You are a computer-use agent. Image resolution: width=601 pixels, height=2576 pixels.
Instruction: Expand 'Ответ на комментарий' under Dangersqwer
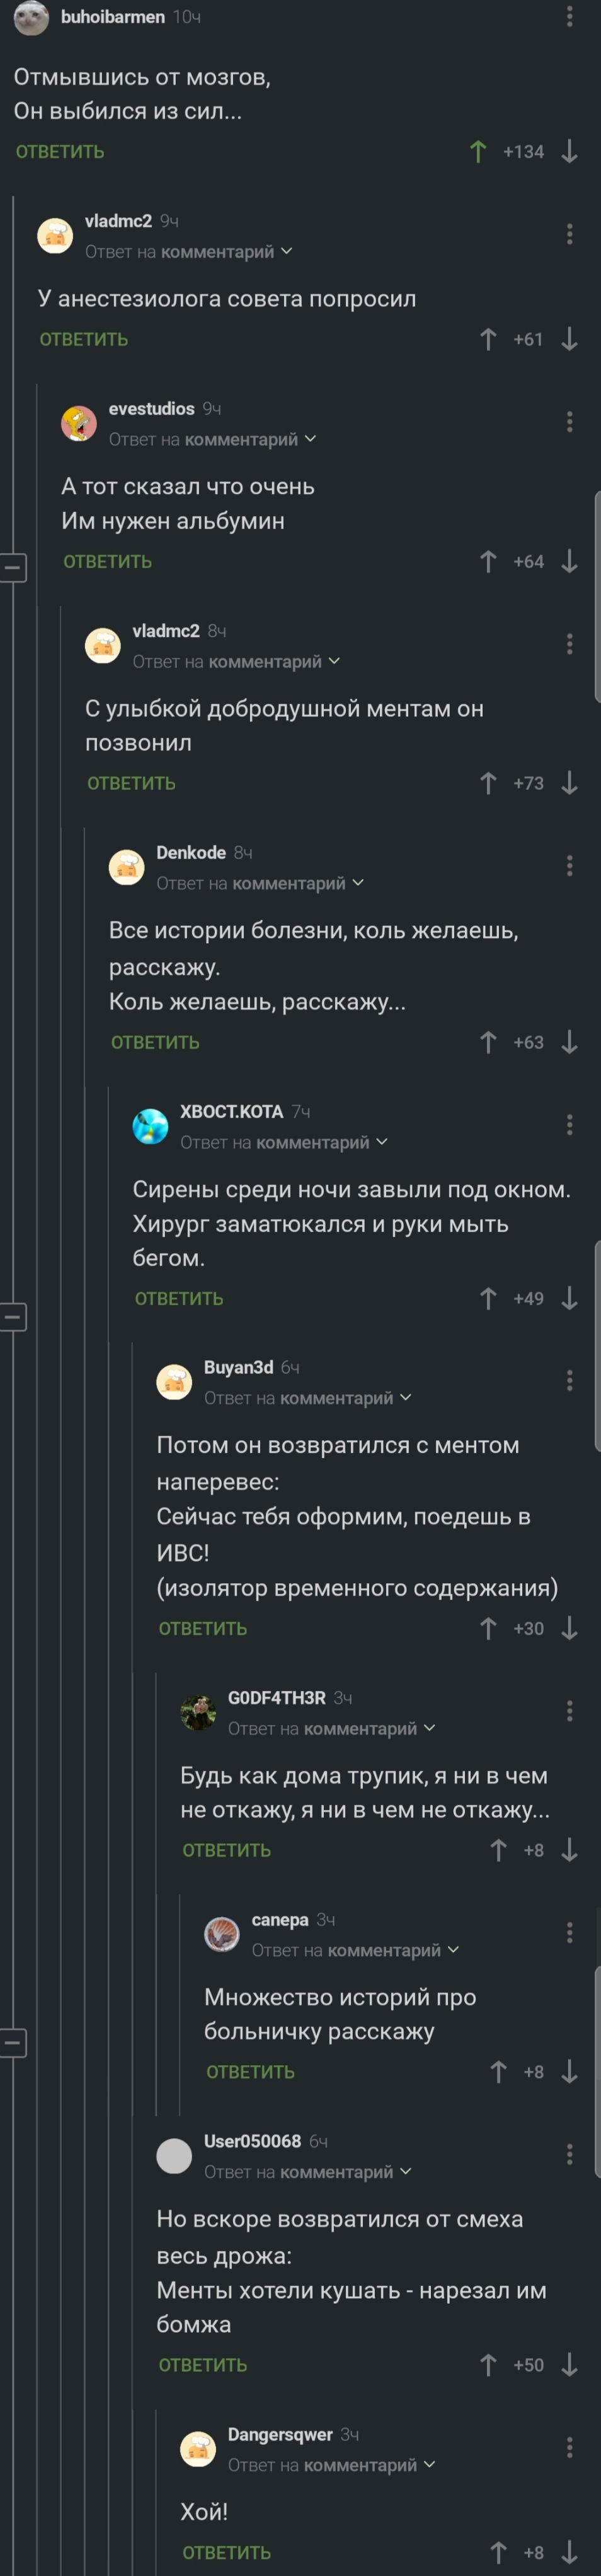pyautogui.click(x=331, y=2465)
